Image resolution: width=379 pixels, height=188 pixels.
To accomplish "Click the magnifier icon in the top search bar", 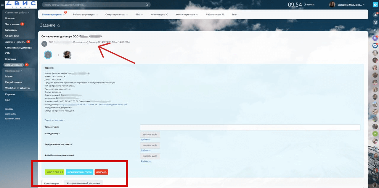I will tap(147, 5).
